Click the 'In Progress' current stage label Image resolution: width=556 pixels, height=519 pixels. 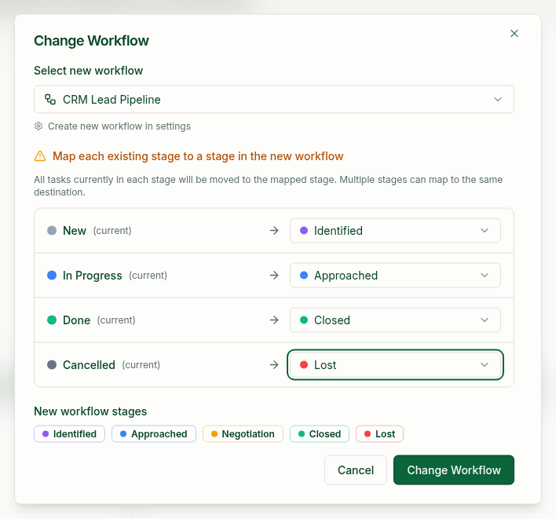pyautogui.click(x=93, y=275)
